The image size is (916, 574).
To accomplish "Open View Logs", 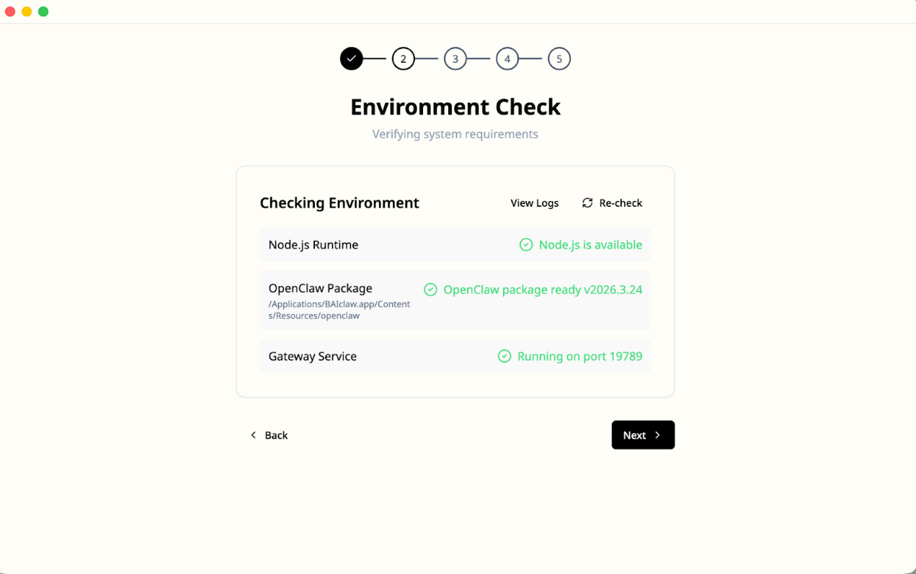I will point(534,203).
